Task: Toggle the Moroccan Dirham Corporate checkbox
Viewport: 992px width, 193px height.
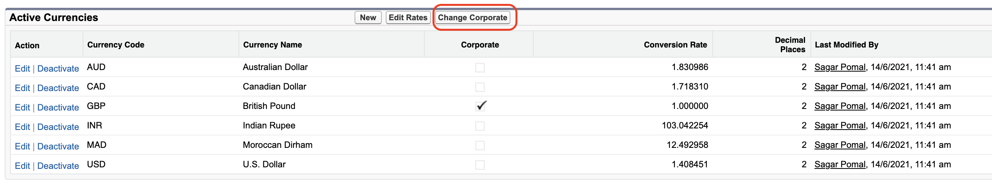Action: tap(480, 146)
